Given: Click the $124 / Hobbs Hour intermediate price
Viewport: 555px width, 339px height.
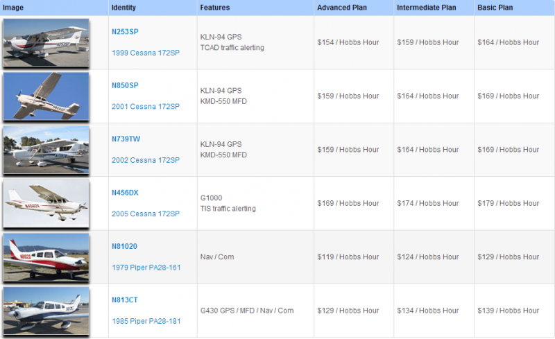Looking at the screenshot, I should point(427,257).
